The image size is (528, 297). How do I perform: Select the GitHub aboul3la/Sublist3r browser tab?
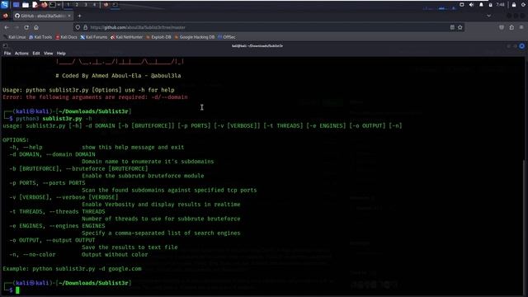point(42,16)
